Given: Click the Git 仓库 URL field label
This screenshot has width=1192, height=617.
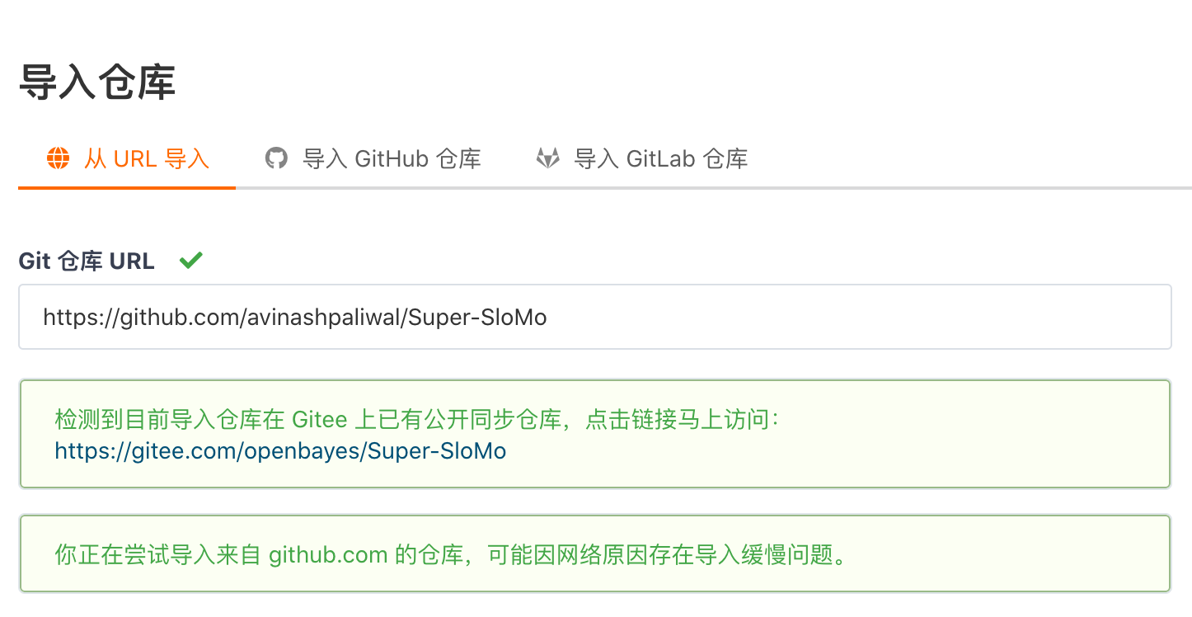Looking at the screenshot, I should pos(87,261).
